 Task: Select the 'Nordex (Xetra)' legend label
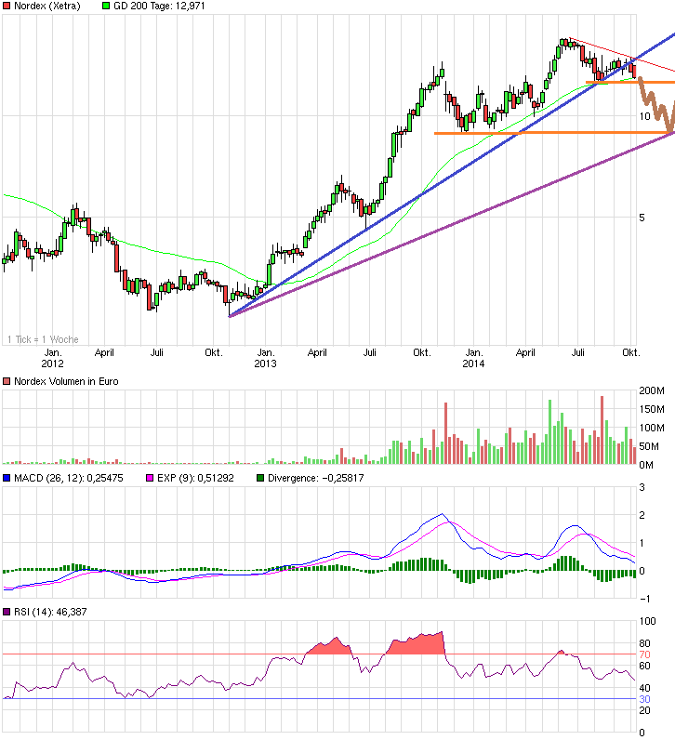(47, 7)
